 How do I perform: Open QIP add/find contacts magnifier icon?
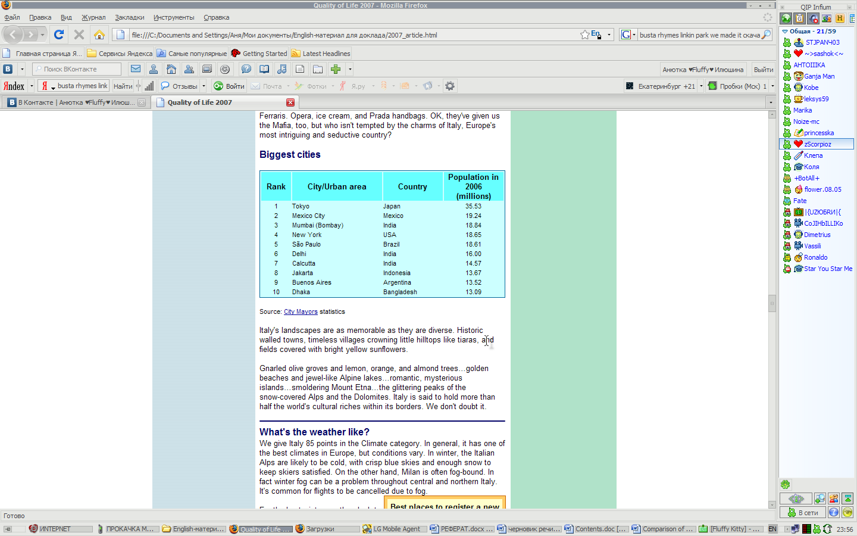pyautogui.click(x=820, y=498)
